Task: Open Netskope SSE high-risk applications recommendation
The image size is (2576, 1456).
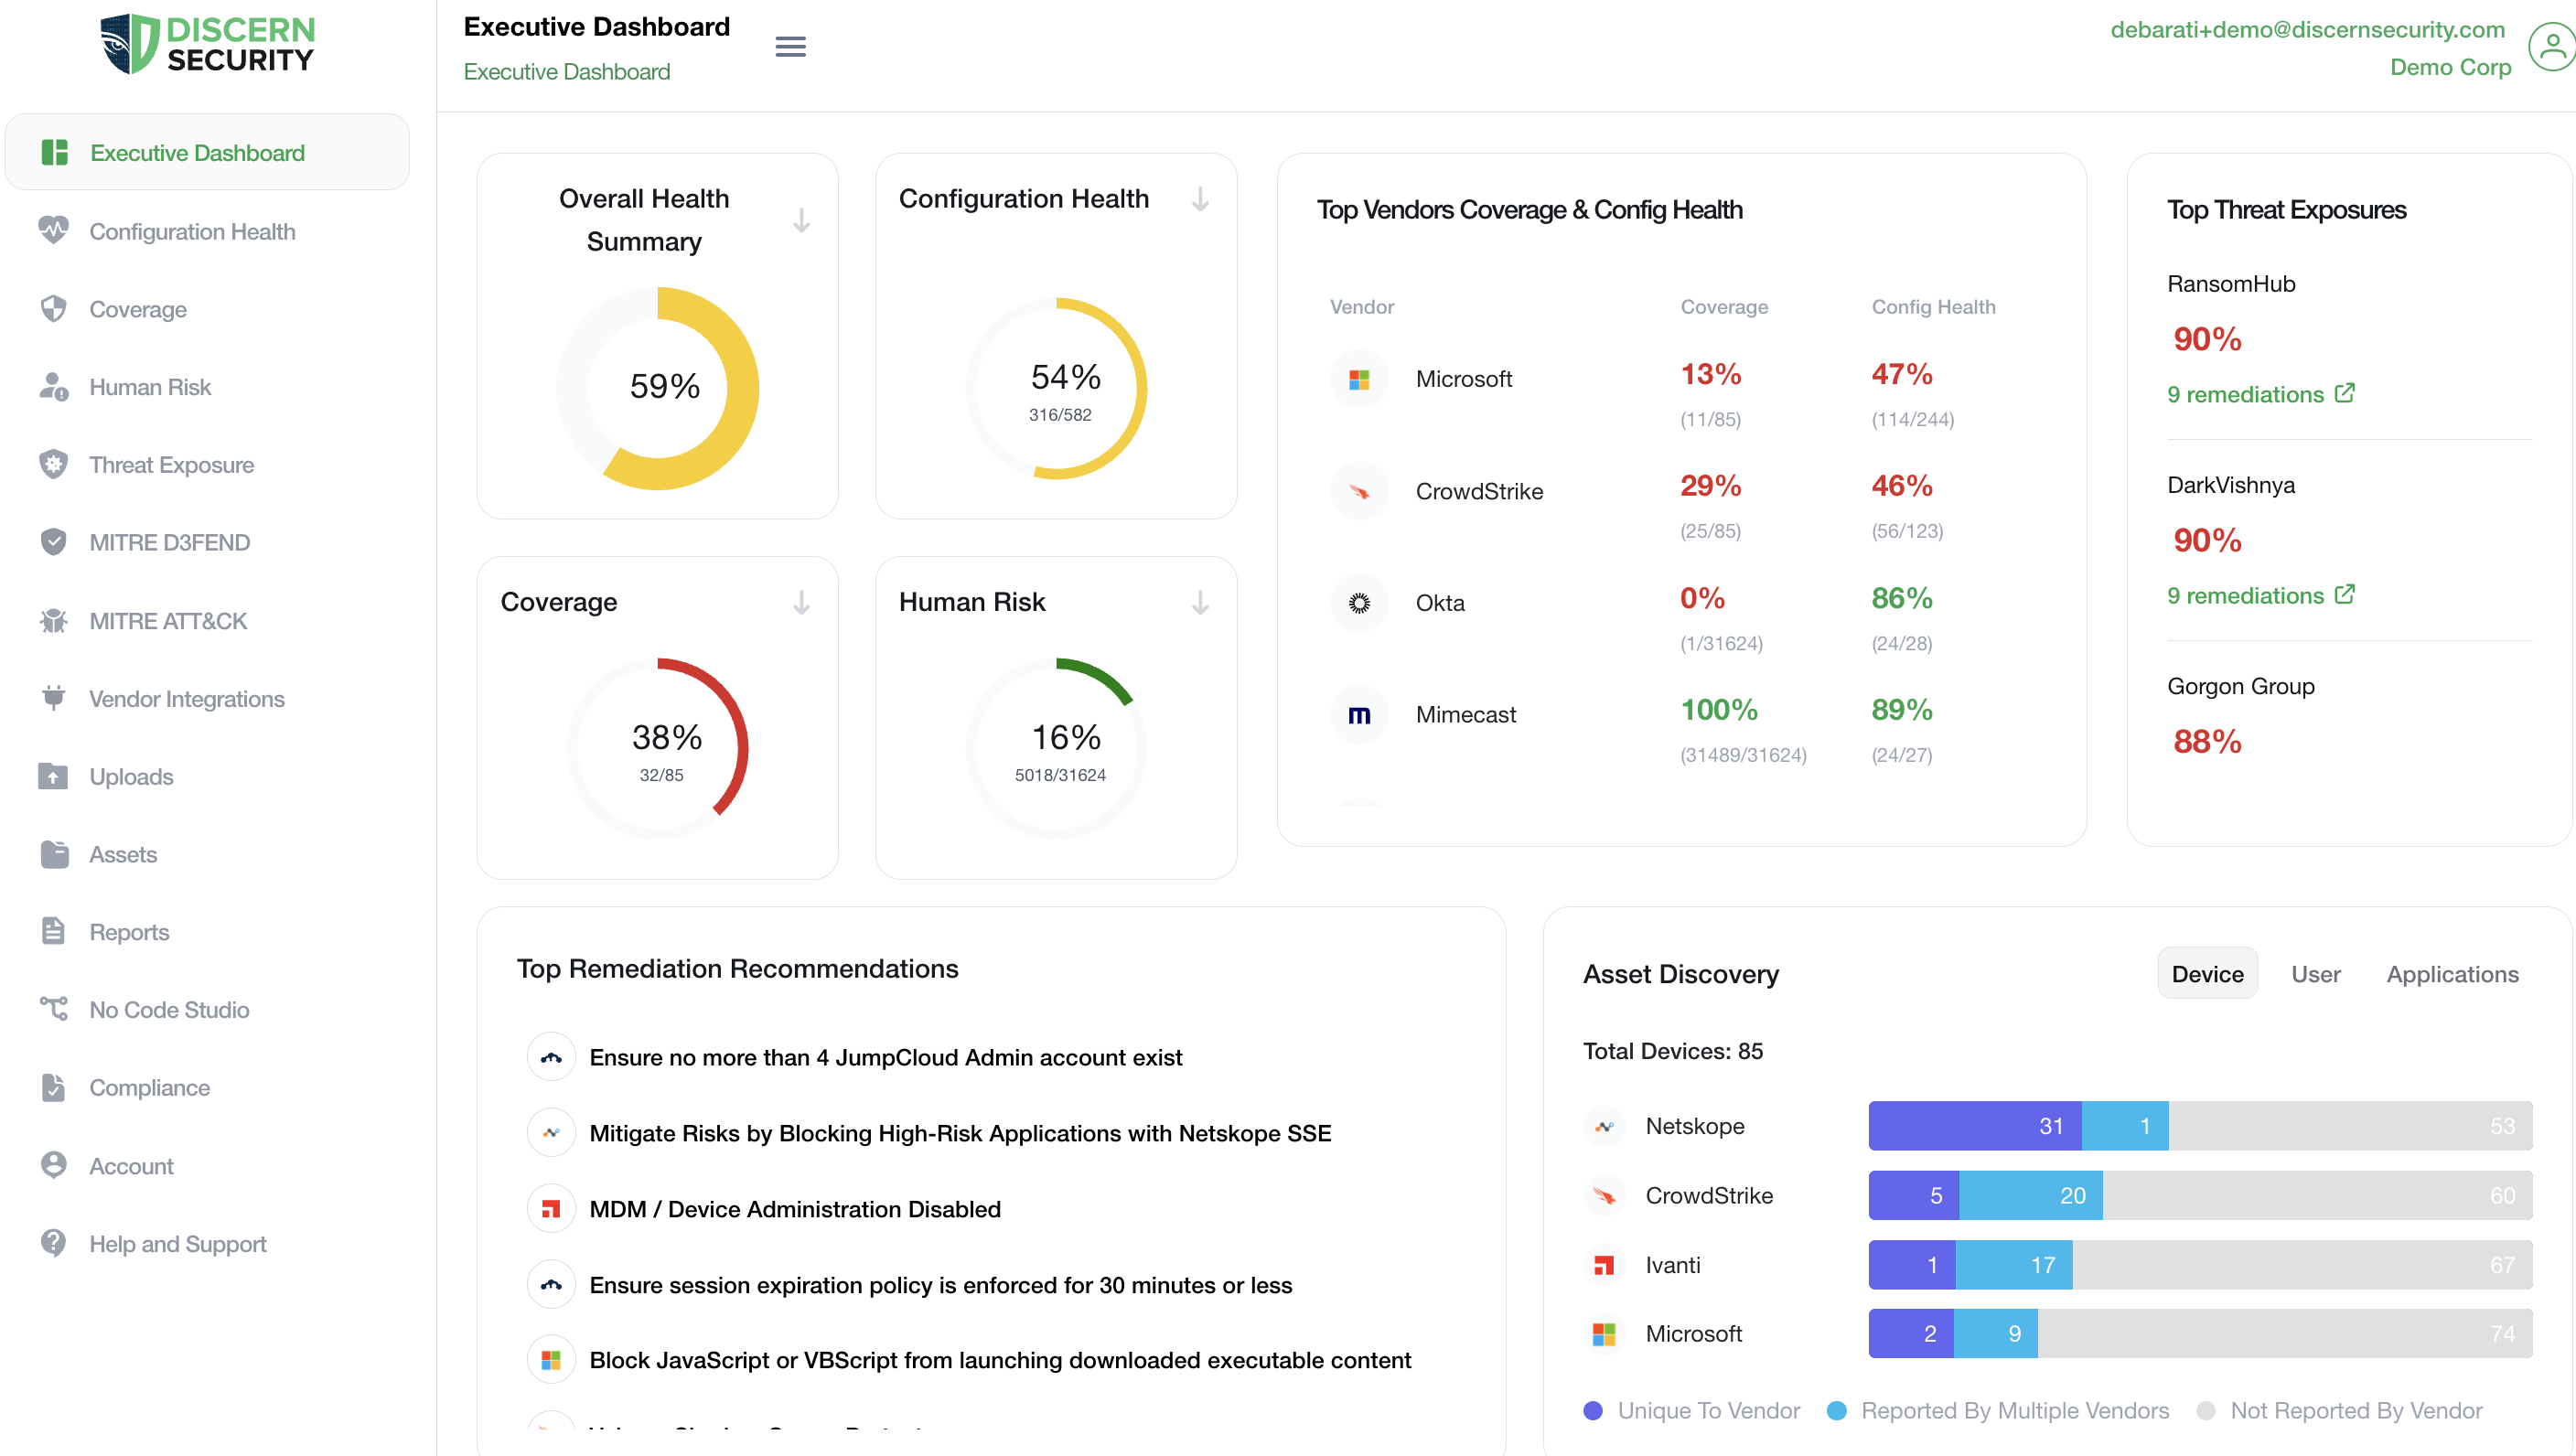Action: pyautogui.click(x=960, y=1133)
